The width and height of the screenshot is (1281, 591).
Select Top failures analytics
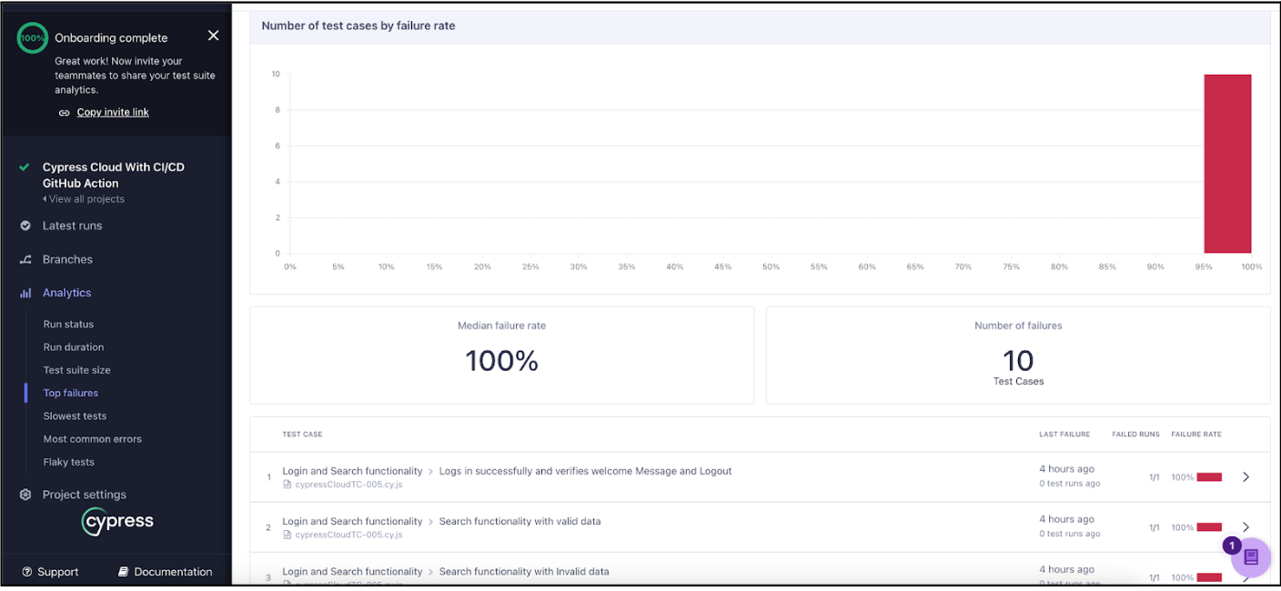pyautogui.click(x=71, y=393)
